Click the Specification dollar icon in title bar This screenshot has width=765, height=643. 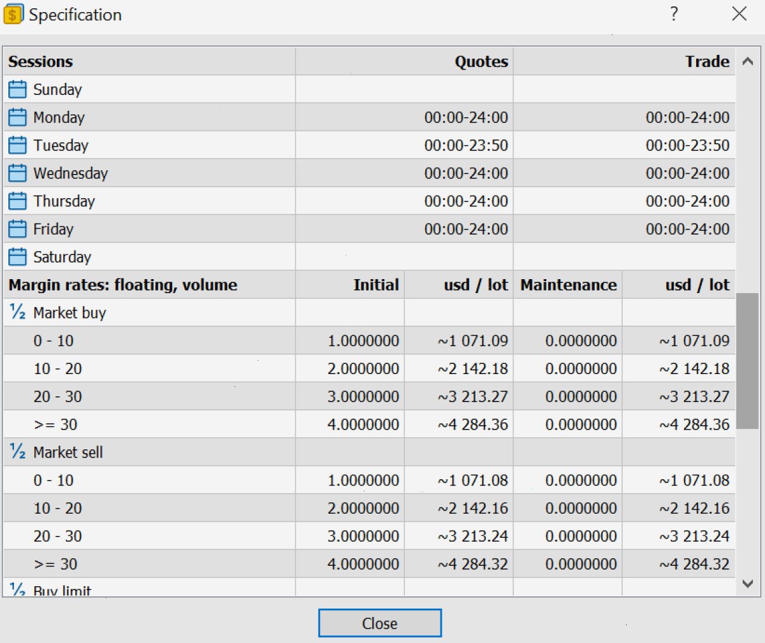click(x=13, y=14)
